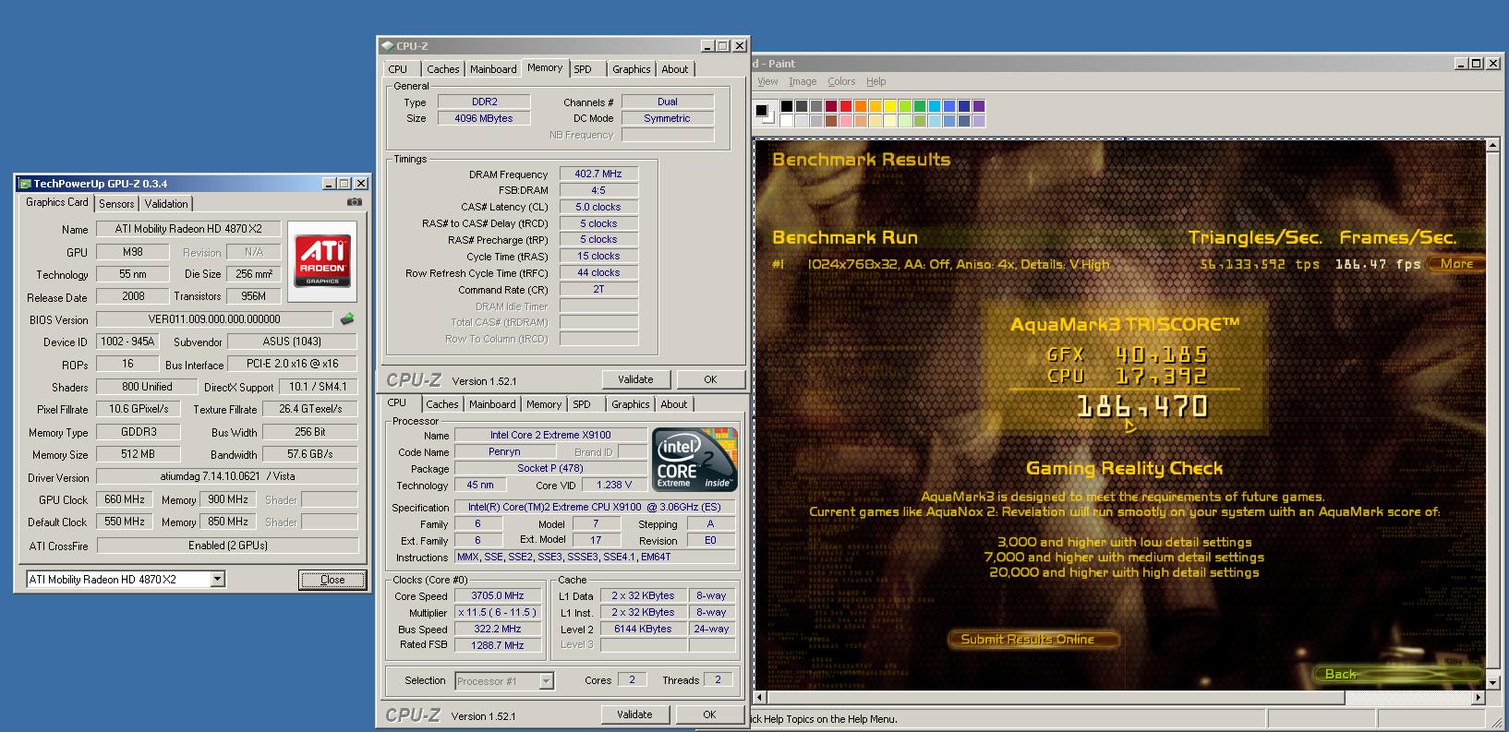Image resolution: width=1509 pixels, height=732 pixels.
Task: Open the Image menu in Paint
Action: tap(802, 81)
